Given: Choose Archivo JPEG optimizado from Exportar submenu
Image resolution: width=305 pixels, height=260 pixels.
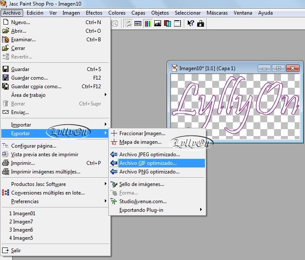Looking at the screenshot, I should click(x=149, y=155).
